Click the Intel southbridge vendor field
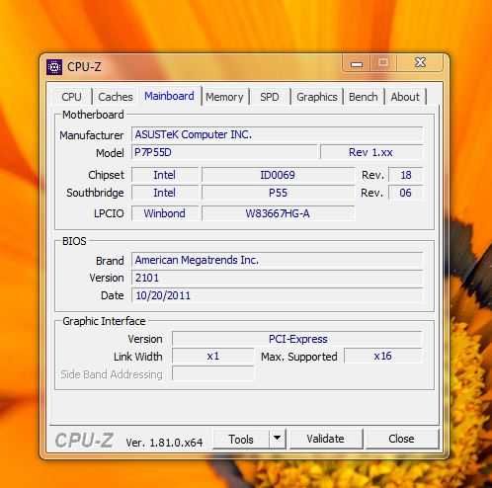 165,193
